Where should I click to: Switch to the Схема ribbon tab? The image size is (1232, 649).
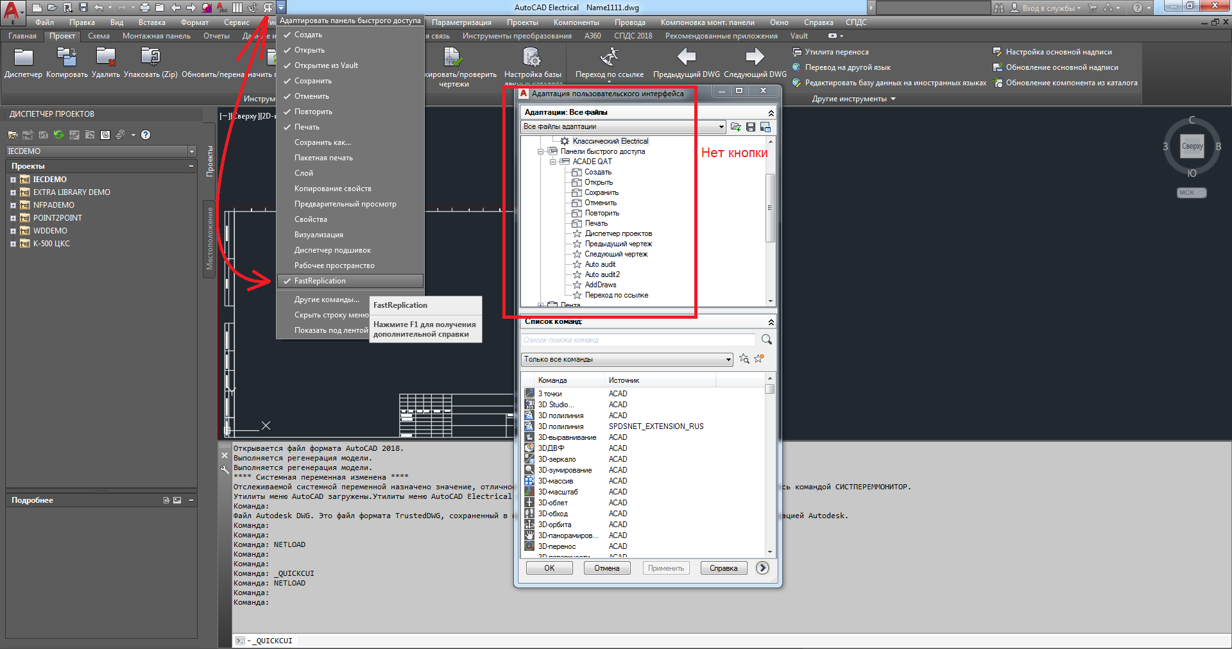tap(99, 36)
